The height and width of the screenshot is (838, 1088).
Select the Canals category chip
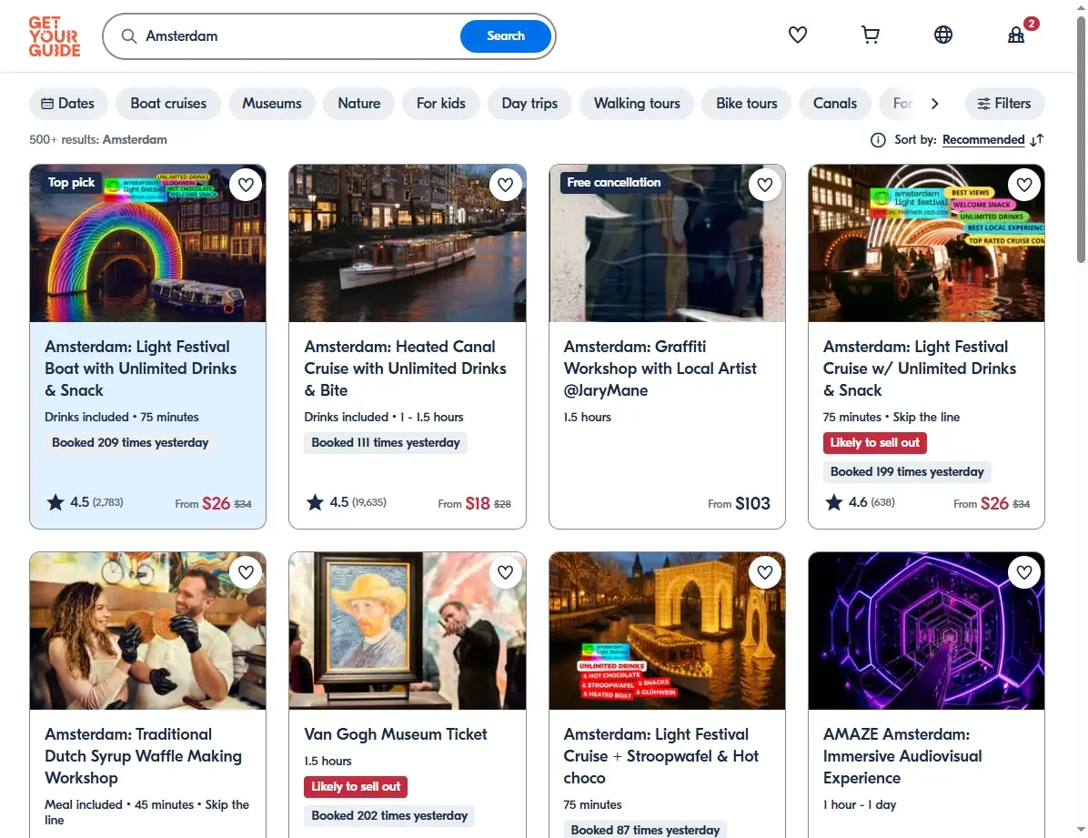pyautogui.click(x=835, y=104)
